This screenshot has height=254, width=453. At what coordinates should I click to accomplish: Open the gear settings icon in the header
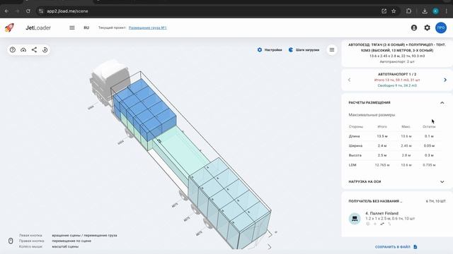(427, 28)
